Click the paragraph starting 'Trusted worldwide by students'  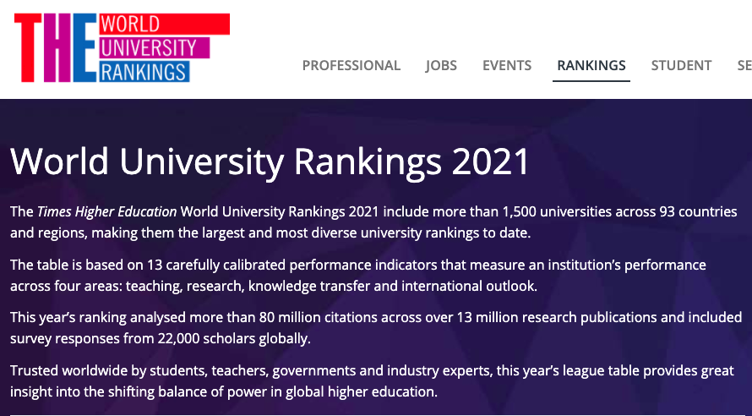(372, 381)
